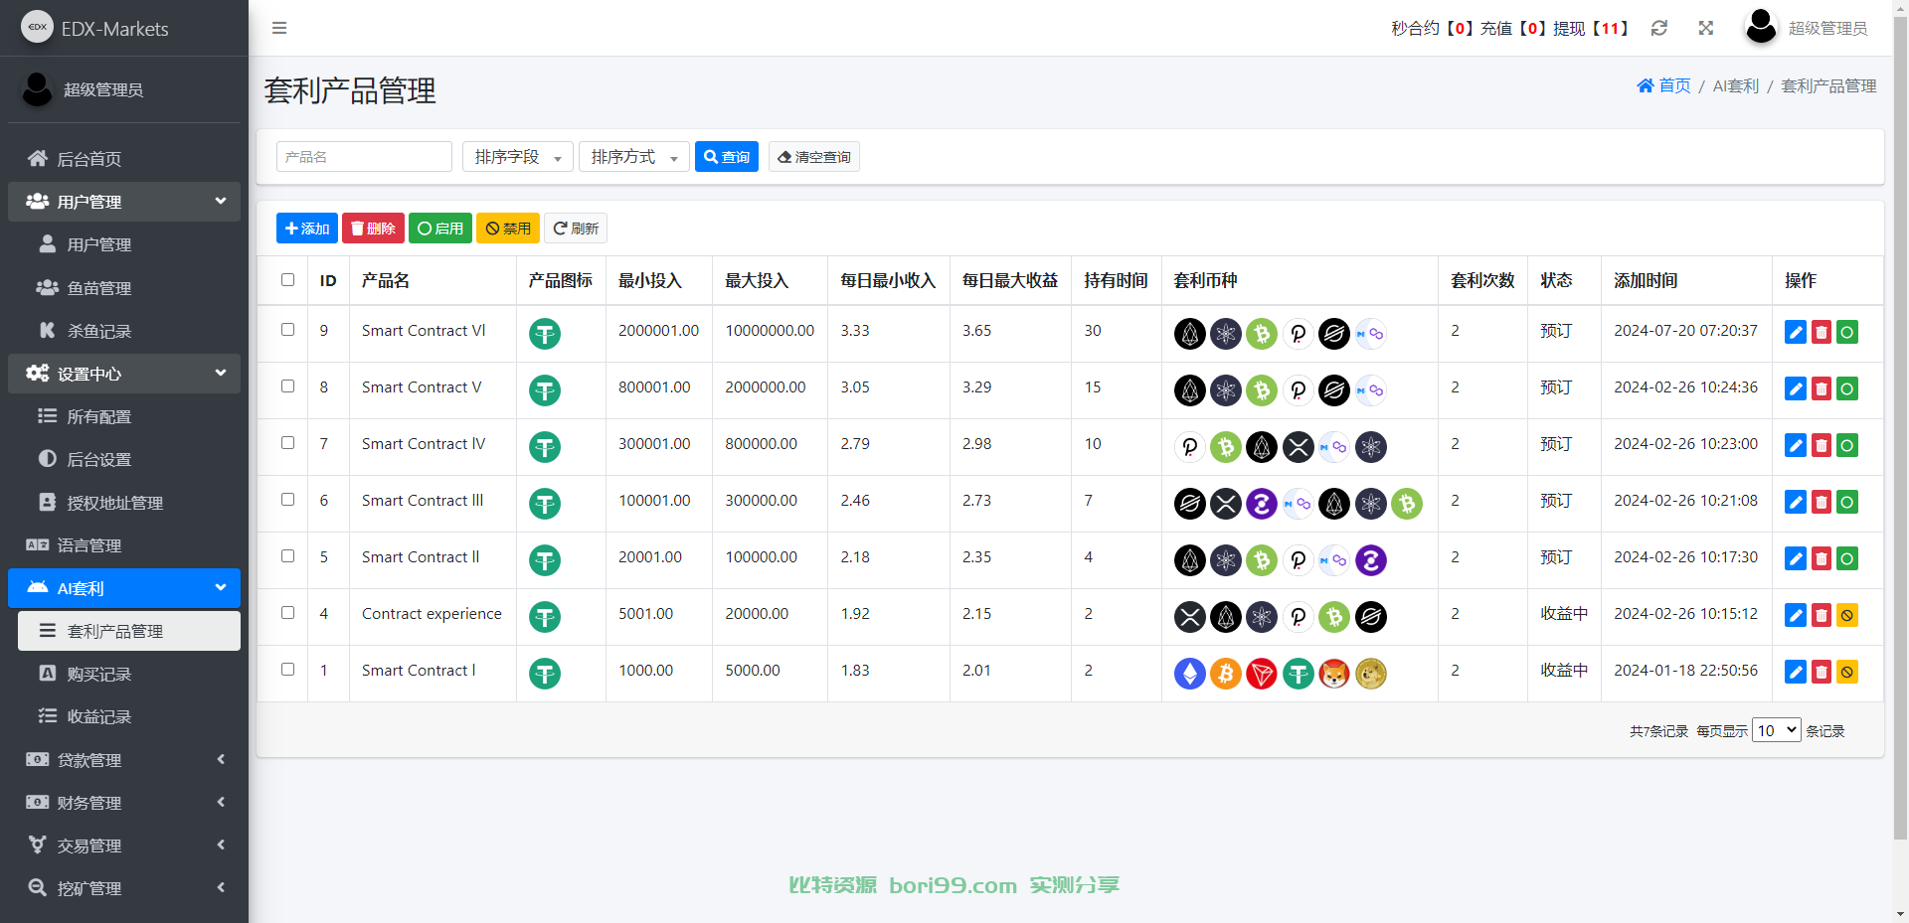Click Shiba Inu coin icon in Smart Contract I row

coord(1334,674)
